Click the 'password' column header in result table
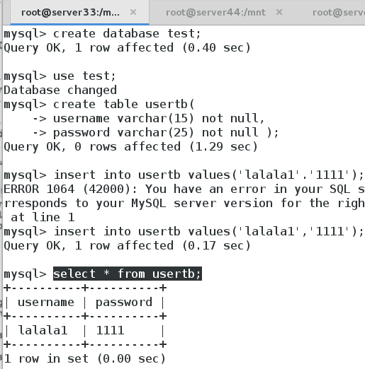Screen dimensions: 365x369 [x=124, y=303]
